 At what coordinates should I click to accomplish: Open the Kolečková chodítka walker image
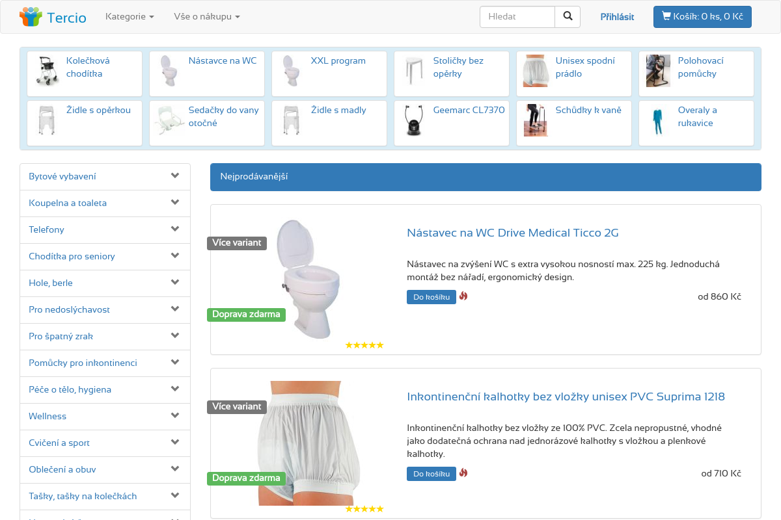pos(48,71)
